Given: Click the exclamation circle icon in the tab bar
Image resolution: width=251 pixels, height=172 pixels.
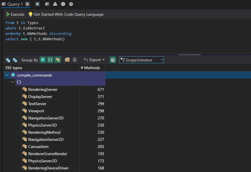Looking at the screenshot, I should (63, 4).
